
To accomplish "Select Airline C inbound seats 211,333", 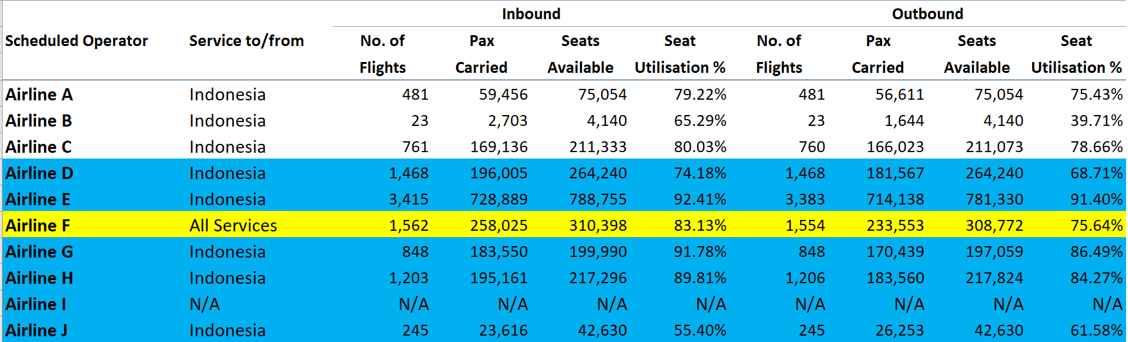I will [x=598, y=147].
